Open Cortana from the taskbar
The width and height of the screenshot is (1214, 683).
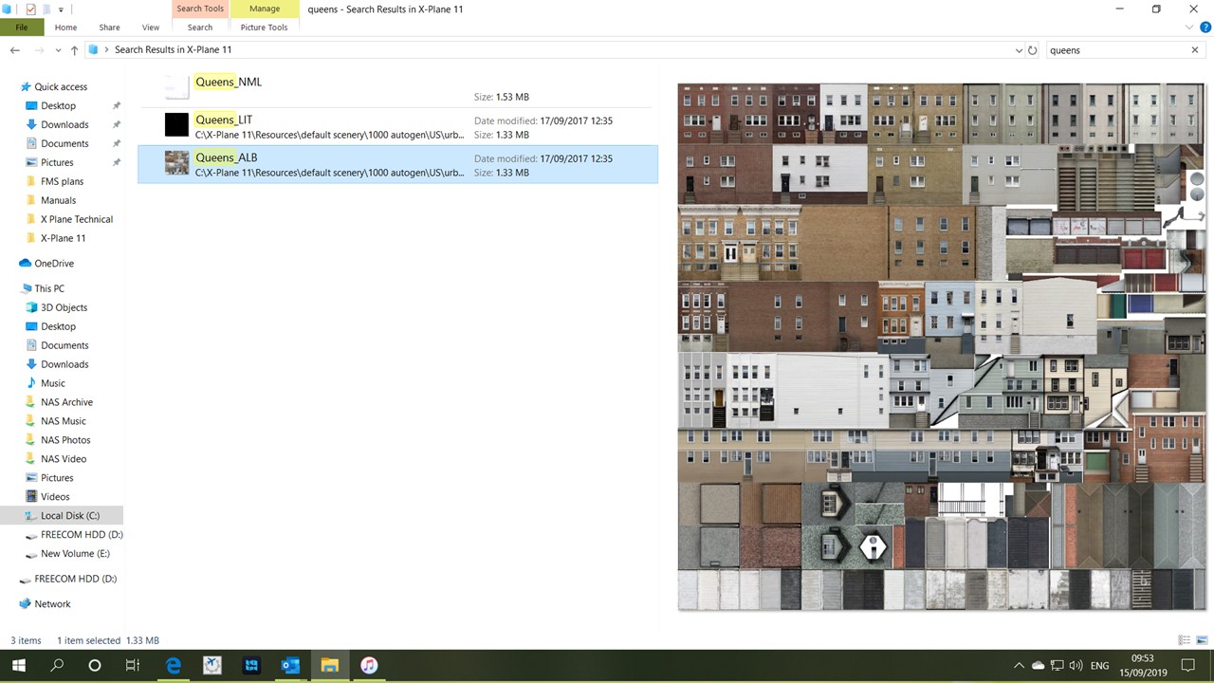click(95, 666)
